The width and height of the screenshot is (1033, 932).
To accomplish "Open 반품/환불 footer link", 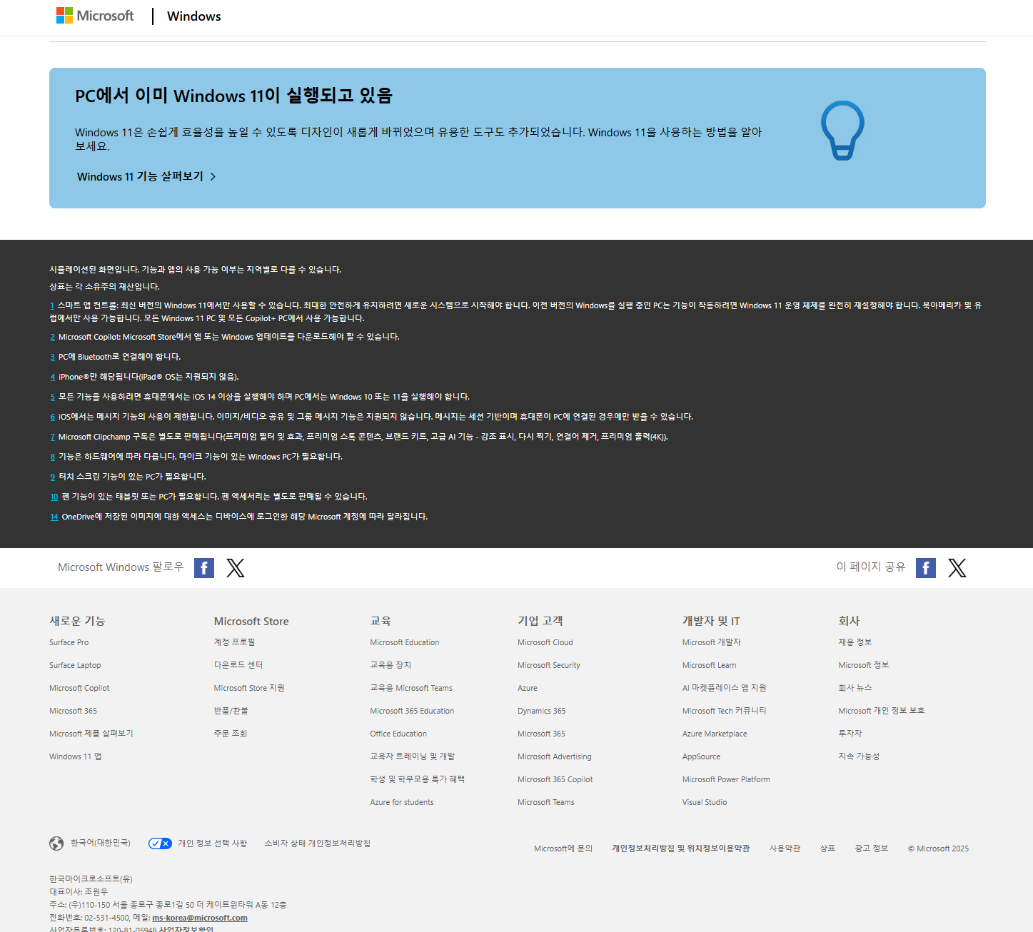I will coord(231,711).
